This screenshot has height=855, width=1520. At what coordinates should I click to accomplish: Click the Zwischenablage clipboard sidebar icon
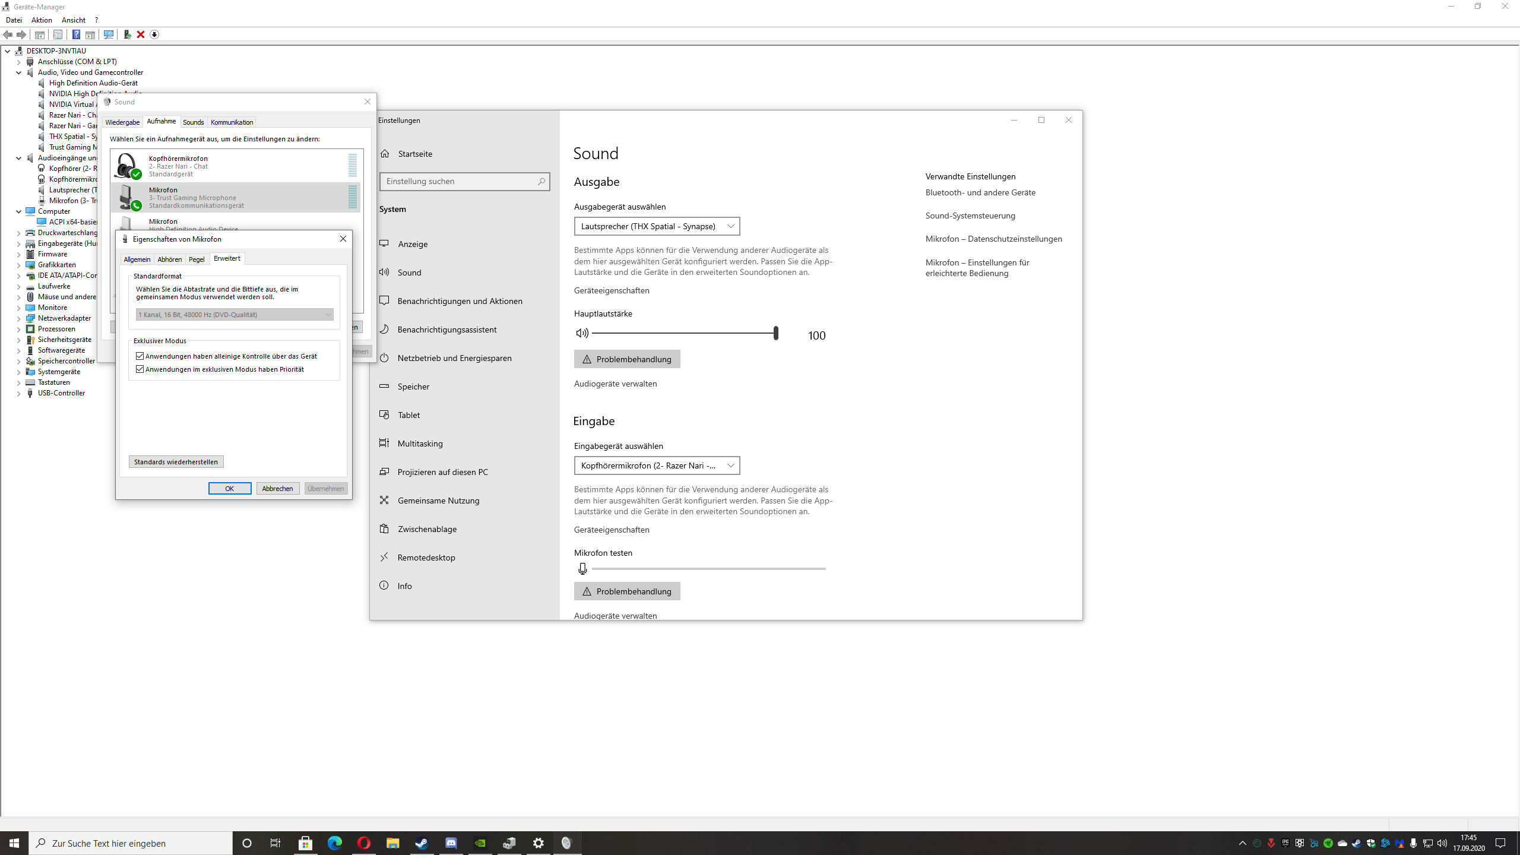point(385,528)
